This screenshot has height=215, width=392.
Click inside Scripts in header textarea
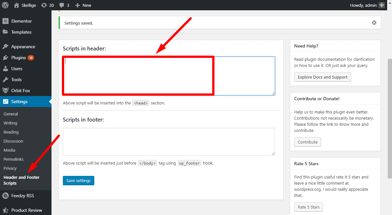(x=168, y=76)
